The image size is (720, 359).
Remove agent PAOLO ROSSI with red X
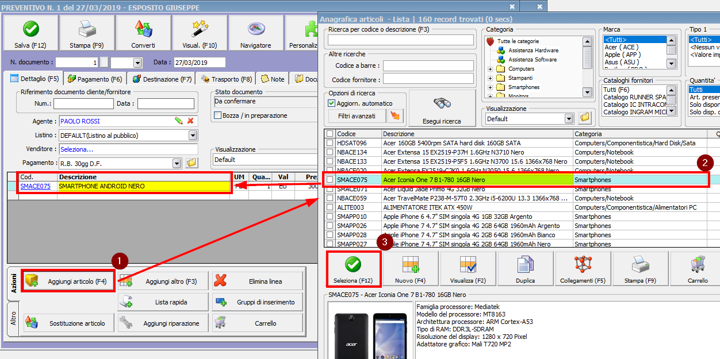click(190, 121)
